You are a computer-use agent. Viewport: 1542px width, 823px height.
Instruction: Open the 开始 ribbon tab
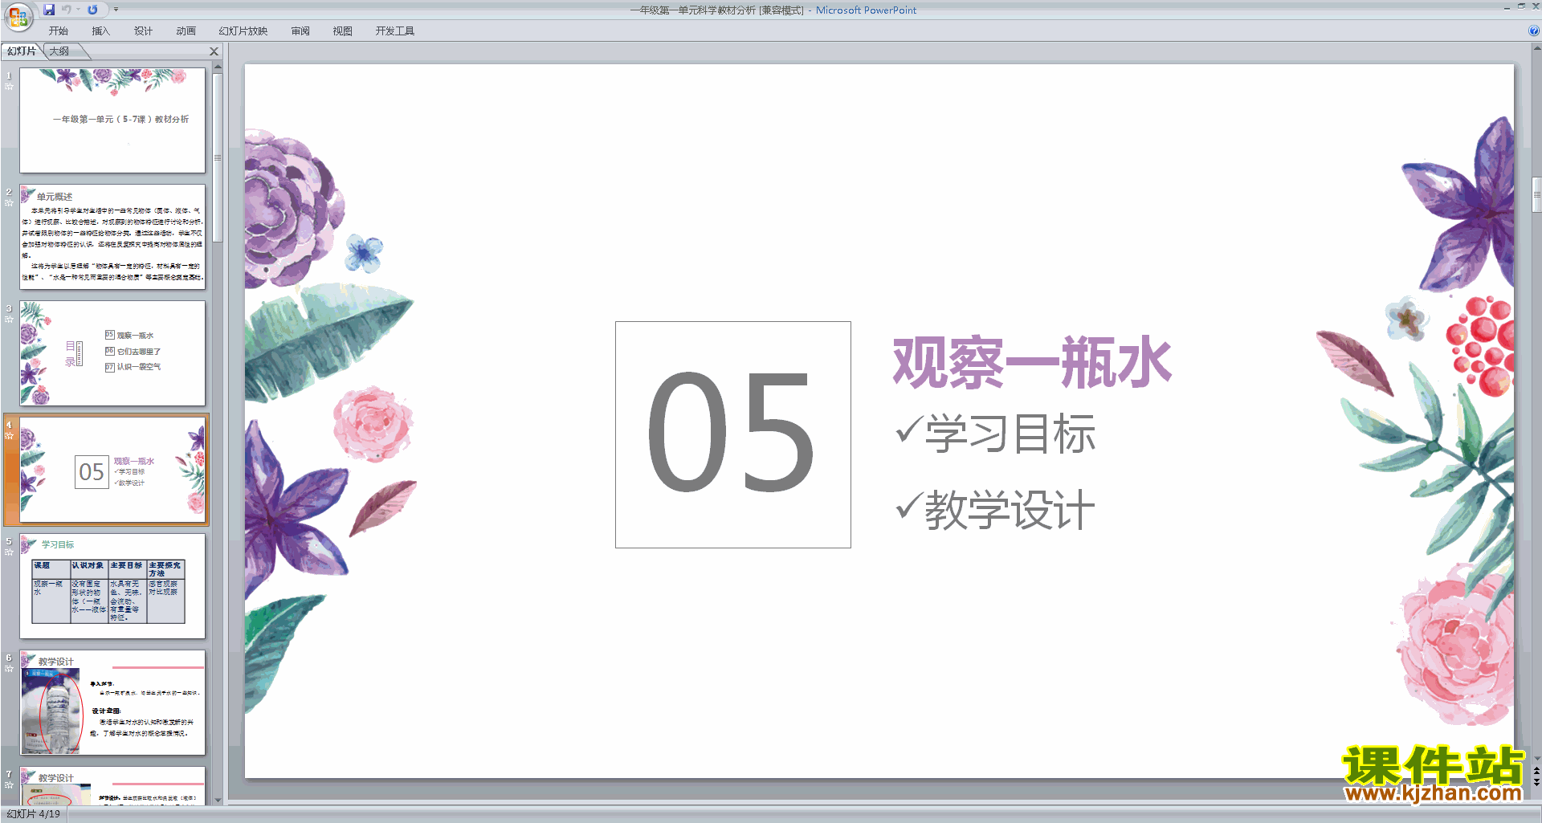58,31
